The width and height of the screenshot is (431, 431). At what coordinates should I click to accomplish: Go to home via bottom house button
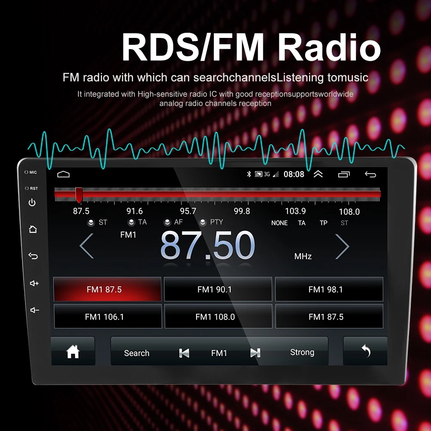tap(73, 351)
